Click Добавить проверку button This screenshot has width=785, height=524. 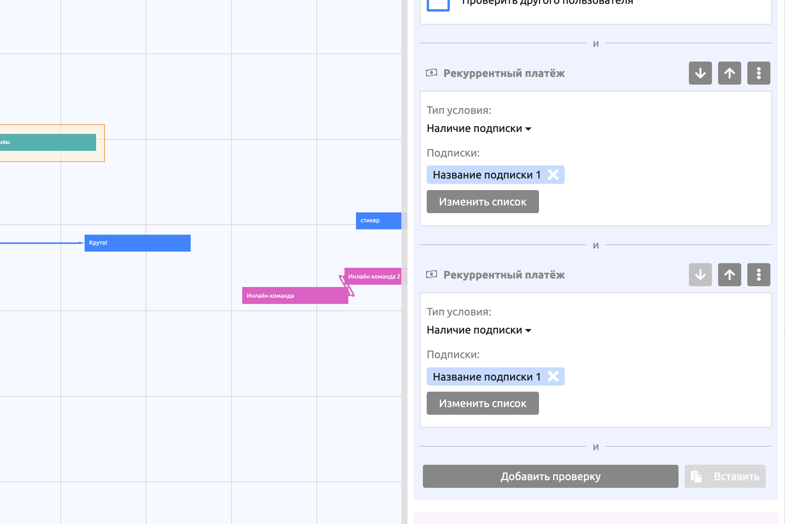coord(550,476)
